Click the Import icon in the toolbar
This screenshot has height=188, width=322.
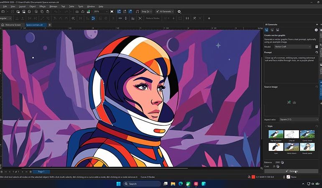pyautogui.click(x=77, y=12)
